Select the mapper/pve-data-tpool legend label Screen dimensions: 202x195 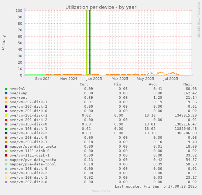point(33,164)
